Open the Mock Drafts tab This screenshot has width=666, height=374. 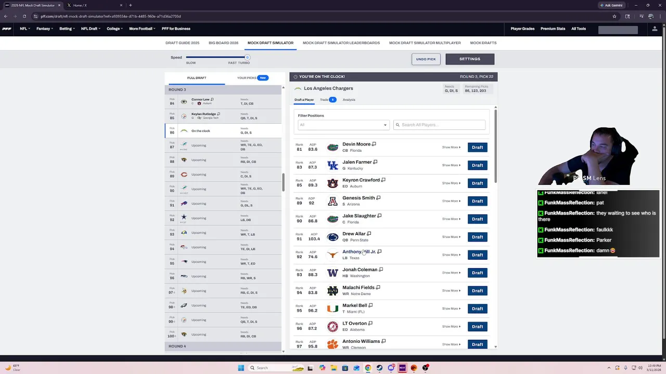(483, 43)
